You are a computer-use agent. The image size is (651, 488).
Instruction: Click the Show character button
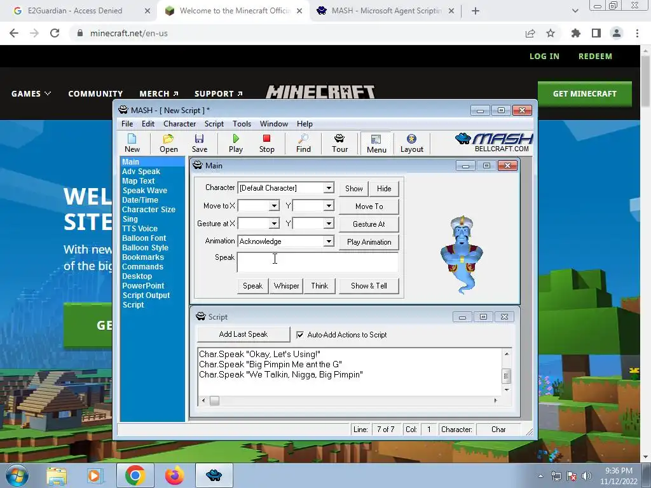pyautogui.click(x=353, y=188)
